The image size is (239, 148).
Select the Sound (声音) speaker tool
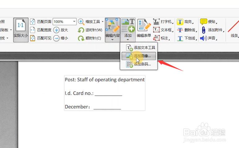click(x=208, y=38)
